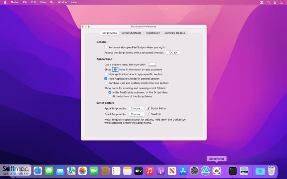Open Maps from the Dock
287x179 pixels.
[71, 171]
